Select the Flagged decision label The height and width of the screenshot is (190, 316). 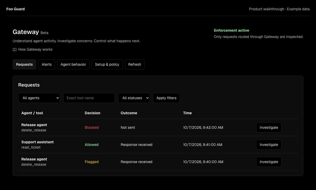(92, 162)
